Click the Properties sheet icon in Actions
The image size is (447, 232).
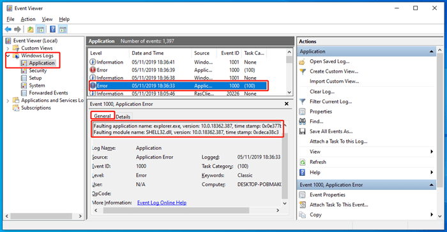(302, 112)
